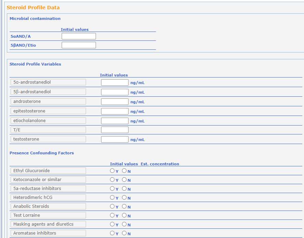Click the Presence Confounding Factors heading
Viewport: 304px width, 238px height.
pos(42,153)
